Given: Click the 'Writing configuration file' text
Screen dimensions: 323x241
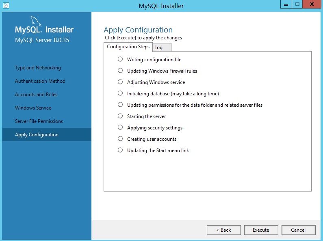Looking at the screenshot, I should click(154, 60).
